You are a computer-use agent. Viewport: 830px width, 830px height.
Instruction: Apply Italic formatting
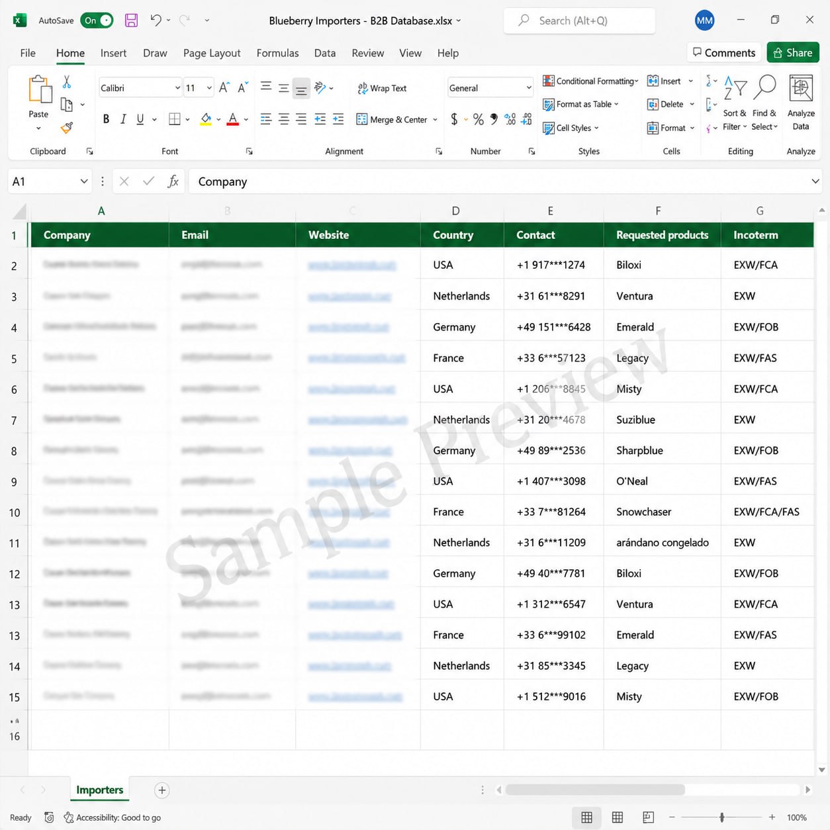tap(123, 119)
